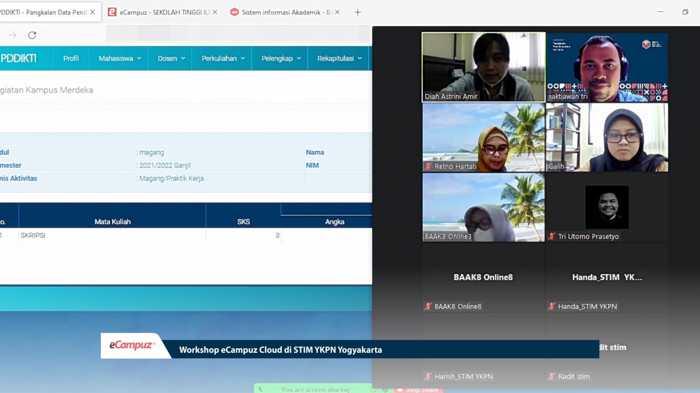Open the Profil menu item
The width and height of the screenshot is (700, 393).
pyautogui.click(x=71, y=58)
